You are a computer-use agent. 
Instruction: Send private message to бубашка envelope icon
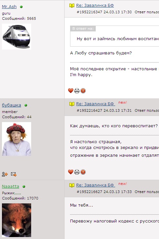click(x=14, y=174)
